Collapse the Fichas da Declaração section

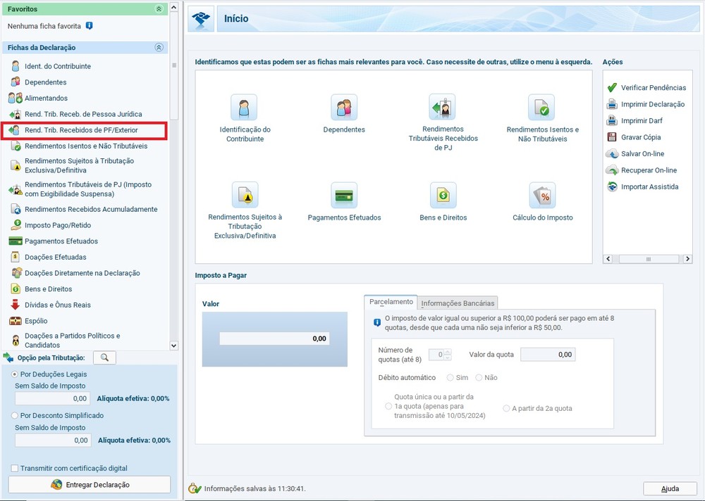coord(159,47)
